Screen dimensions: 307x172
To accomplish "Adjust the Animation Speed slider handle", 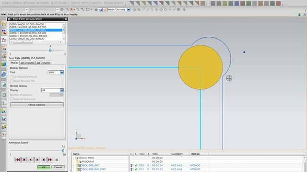I will pyautogui.click(x=63, y=150).
